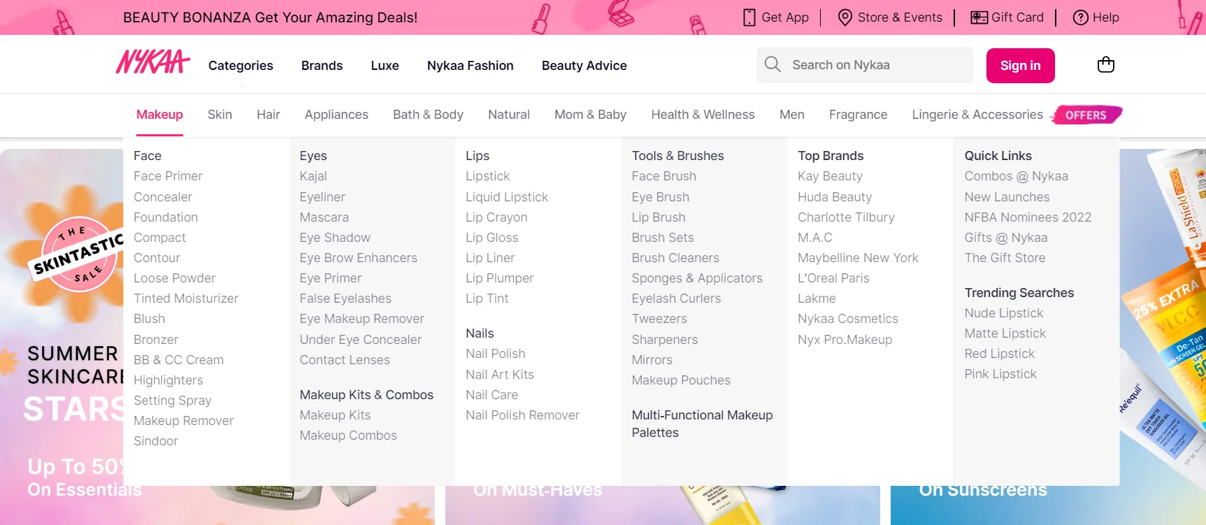Go to Nykaa Fashion
Image resolution: width=1206 pixels, height=525 pixels.
coord(471,66)
